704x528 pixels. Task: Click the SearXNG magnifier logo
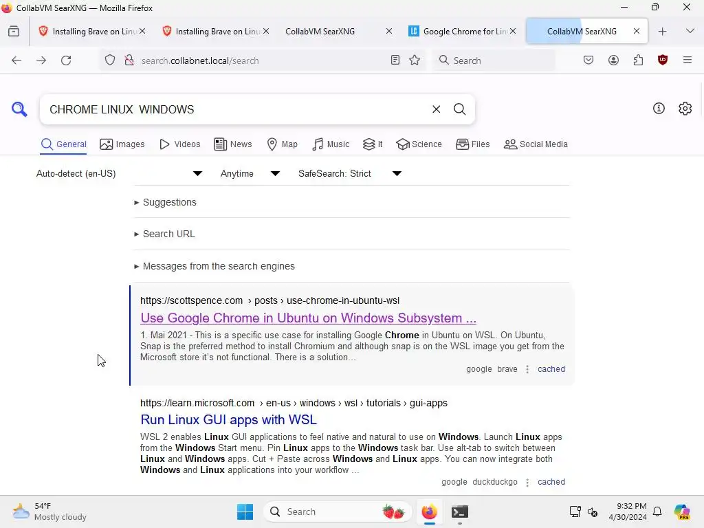pos(19,109)
